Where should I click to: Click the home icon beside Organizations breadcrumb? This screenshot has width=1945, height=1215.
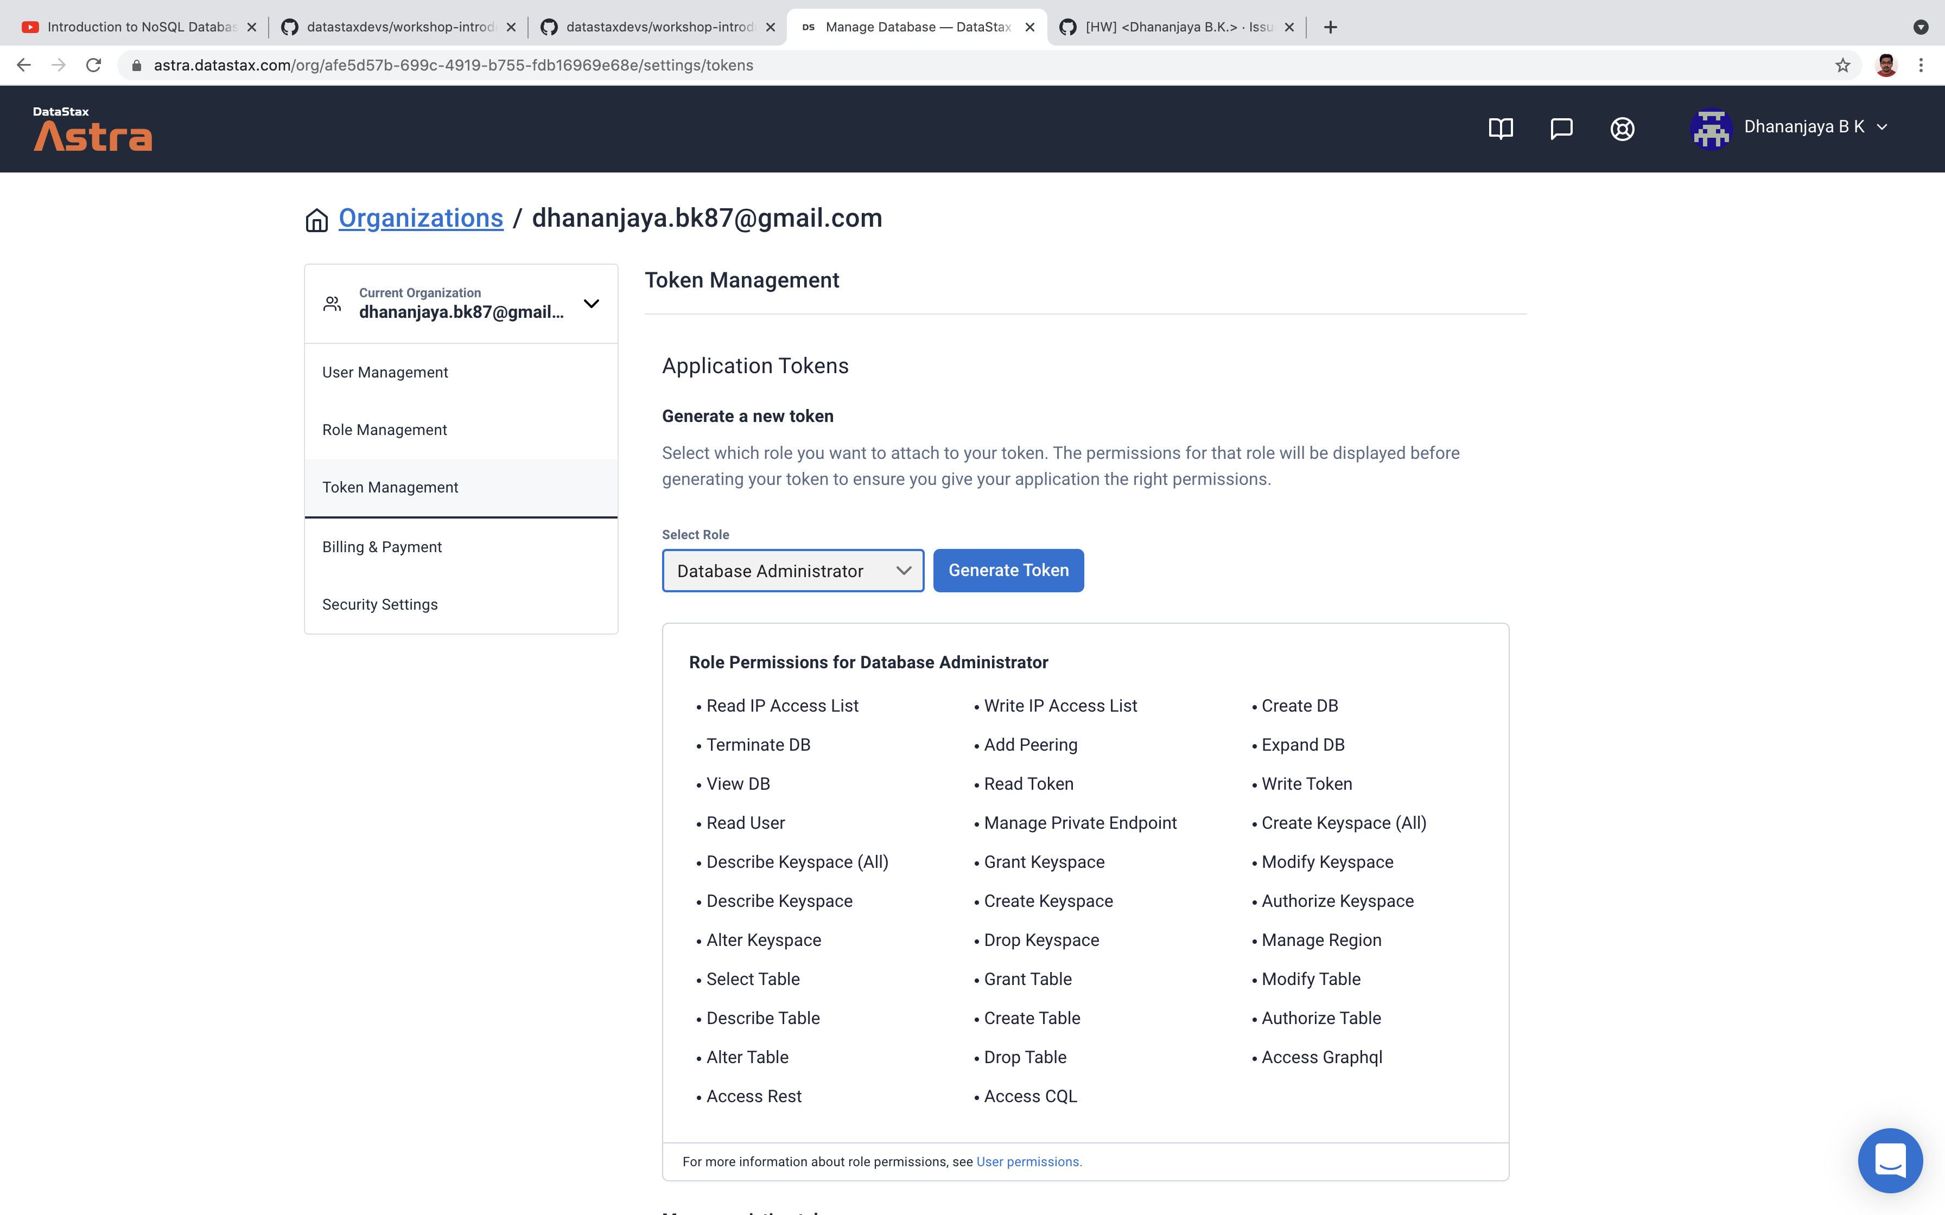click(316, 219)
